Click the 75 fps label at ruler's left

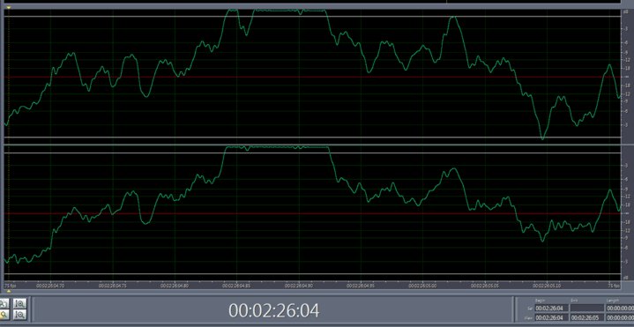tap(10, 286)
